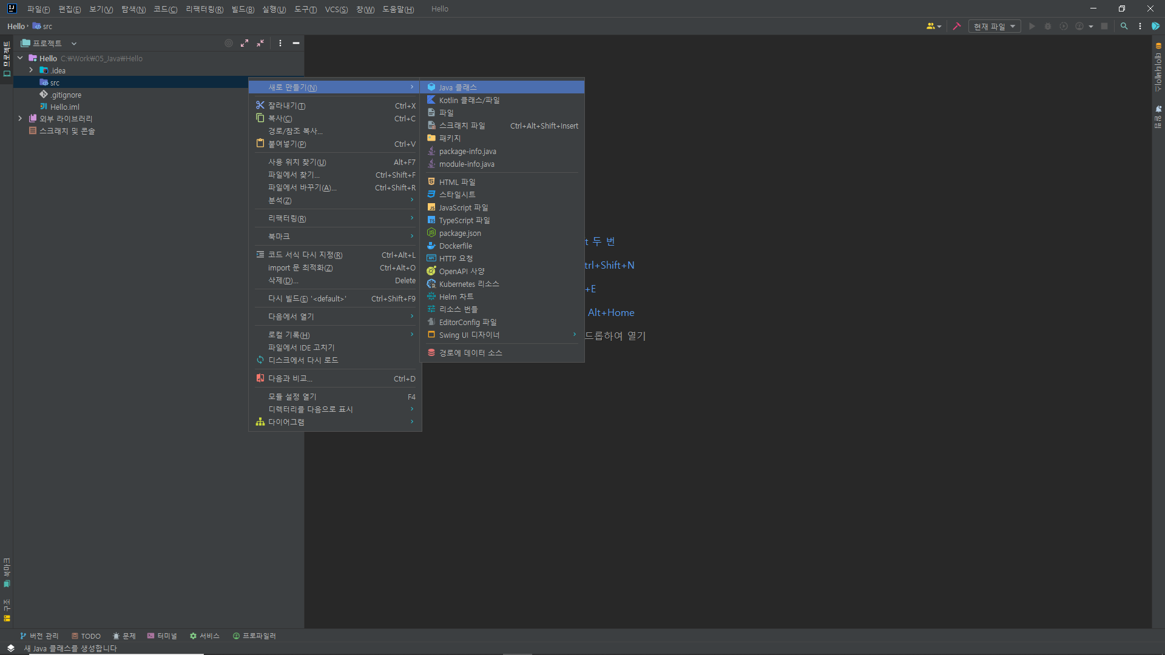Click the expand all icon in project panel

pos(245,43)
